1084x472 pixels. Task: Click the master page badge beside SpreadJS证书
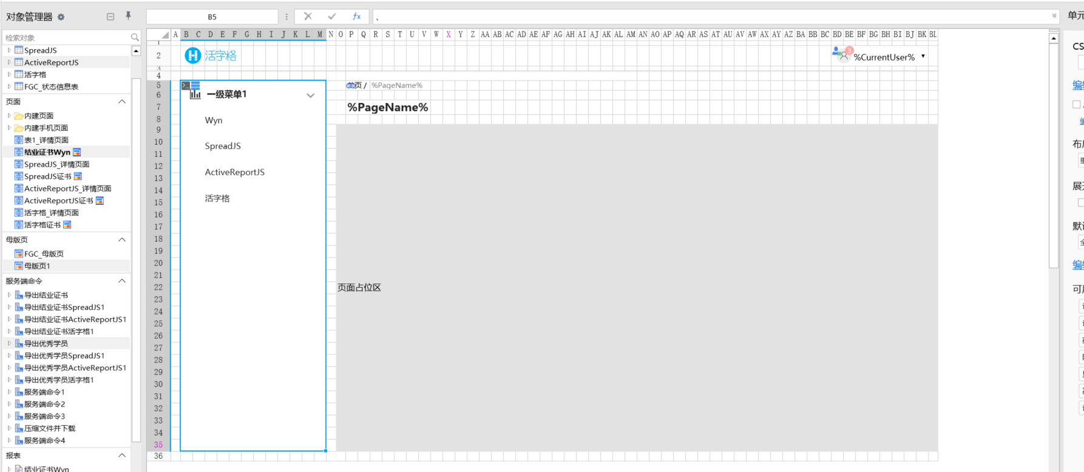pyautogui.click(x=78, y=176)
